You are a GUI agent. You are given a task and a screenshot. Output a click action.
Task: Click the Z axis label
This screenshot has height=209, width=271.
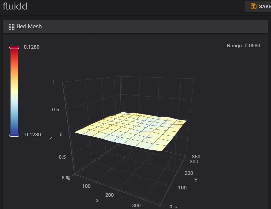[x=51, y=139]
